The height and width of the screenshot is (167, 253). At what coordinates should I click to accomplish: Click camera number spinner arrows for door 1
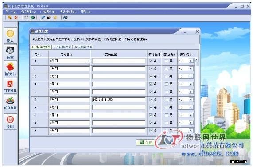click(x=191, y=69)
